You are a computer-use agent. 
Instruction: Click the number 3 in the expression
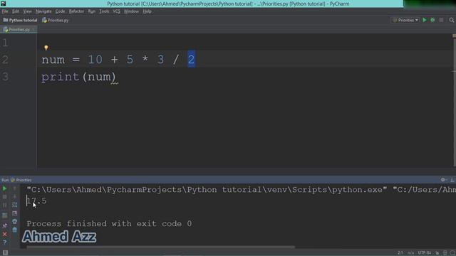point(160,60)
